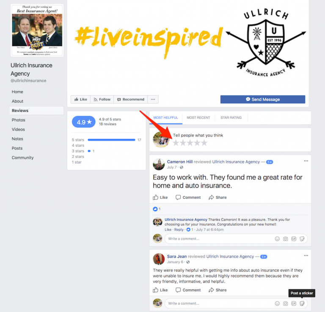Open three-dot options on Cameron Hill's review
The width and height of the screenshot is (325, 312).
tap(306, 161)
